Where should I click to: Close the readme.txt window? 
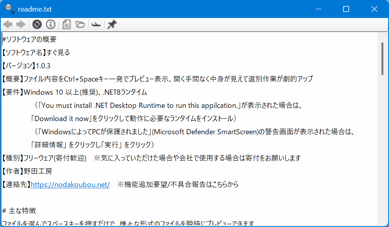tap(374, 9)
